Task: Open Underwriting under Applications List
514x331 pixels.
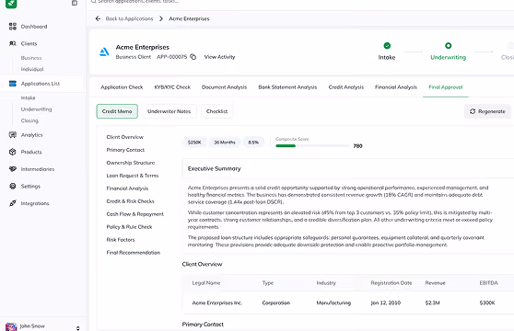Action: [x=36, y=109]
